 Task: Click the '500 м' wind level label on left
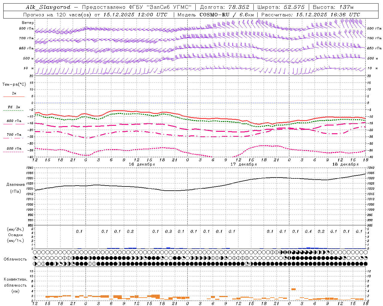coord(28,58)
